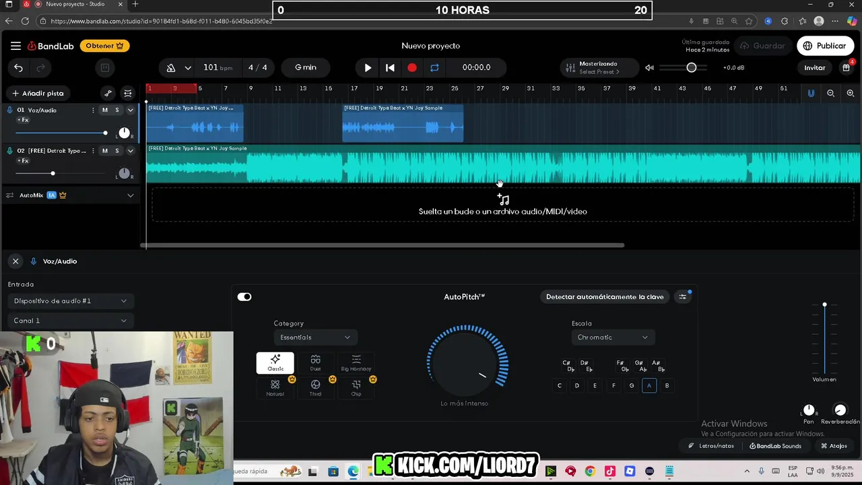Solo the Voz/Audio track
The height and width of the screenshot is (485, 862).
coord(117,110)
